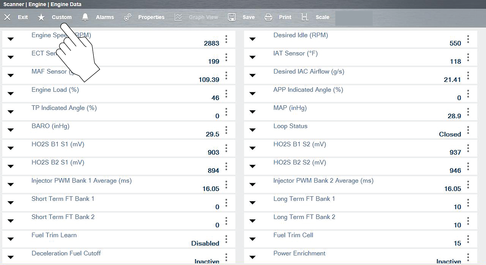Screen dimensions: 486x265
Task: Open three-dot menu for Loop Status
Action: pos(468,130)
